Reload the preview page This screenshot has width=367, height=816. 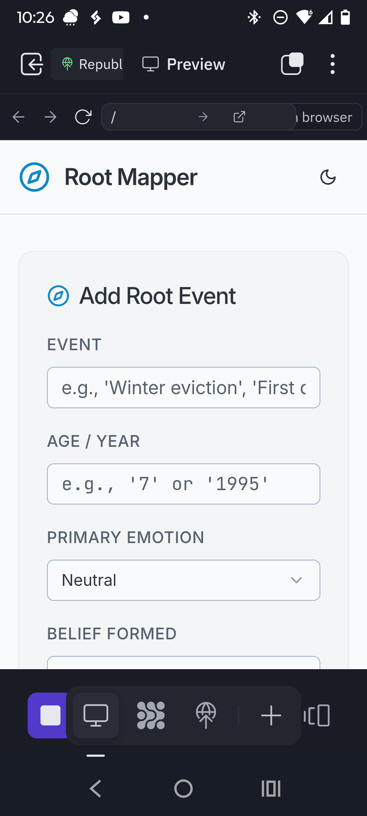(x=83, y=117)
